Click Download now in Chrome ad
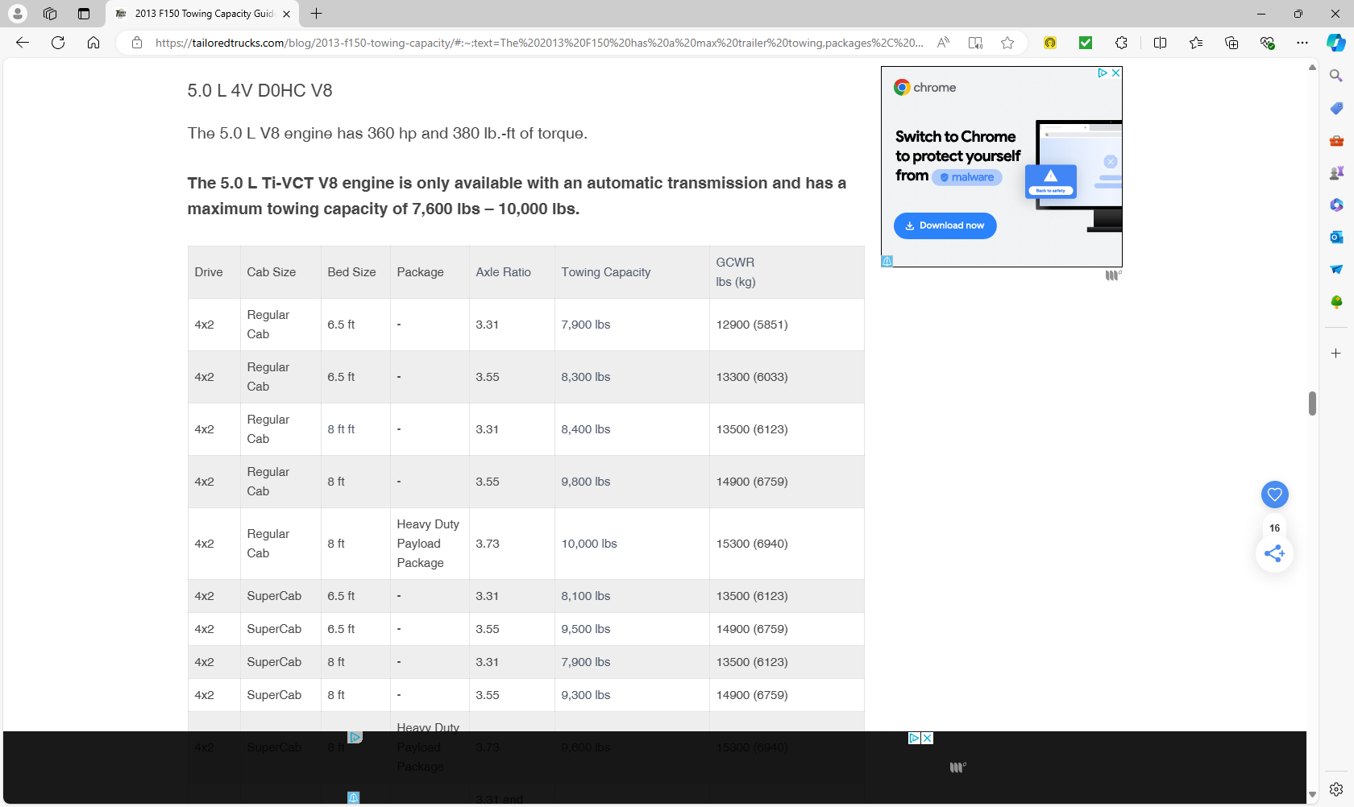 (x=945, y=226)
